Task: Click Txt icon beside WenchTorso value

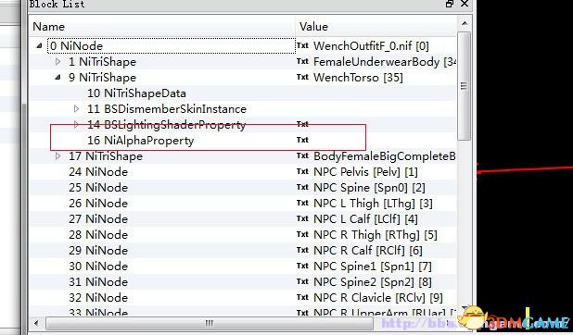Action: click(x=302, y=77)
